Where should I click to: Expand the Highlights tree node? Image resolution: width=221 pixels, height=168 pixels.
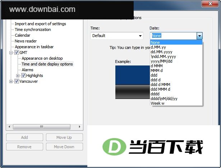pos(18,76)
